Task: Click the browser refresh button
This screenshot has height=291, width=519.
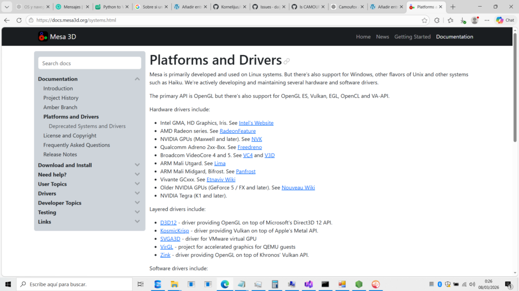Action: tap(19, 20)
